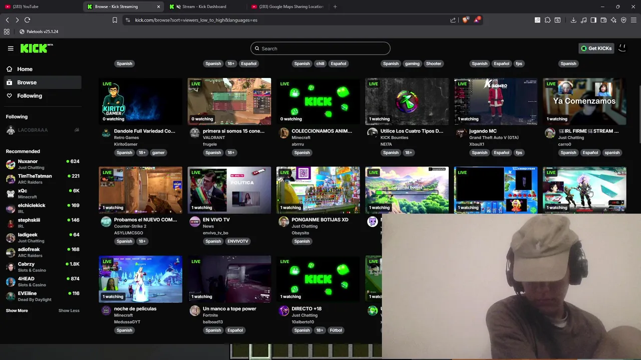Click the 10alberto10 channel avatar
This screenshot has height=360, width=641.
tap(284, 311)
